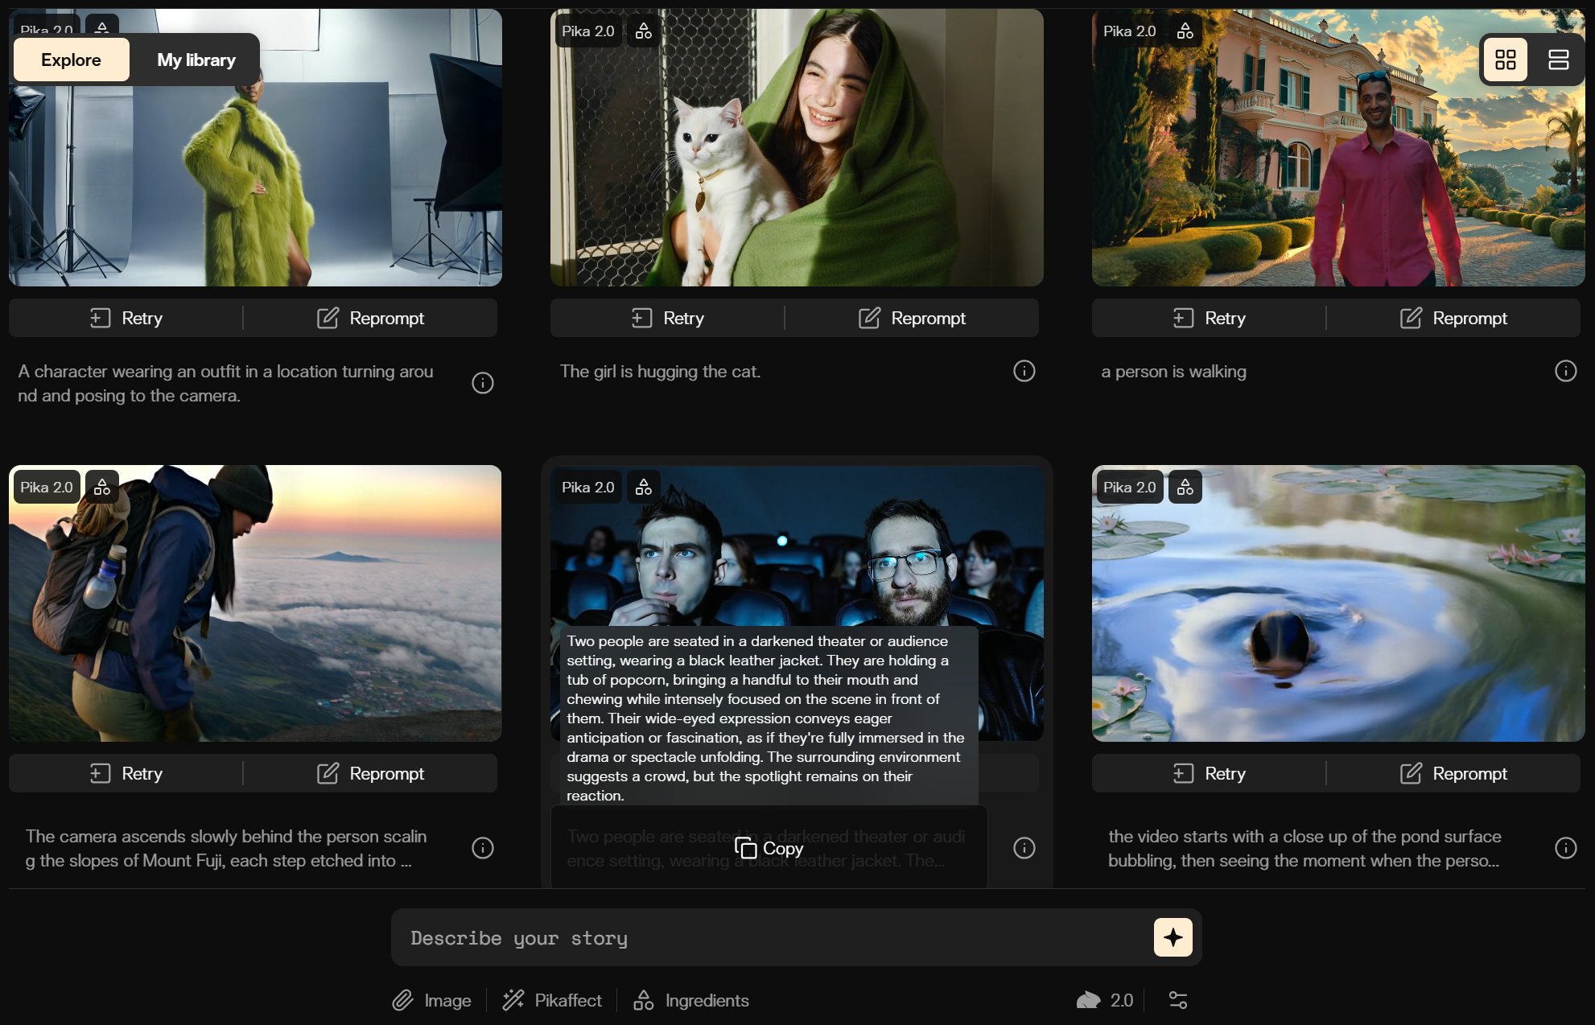This screenshot has height=1025, width=1595.
Task: Copy the theater prompt text
Action: [769, 848]
